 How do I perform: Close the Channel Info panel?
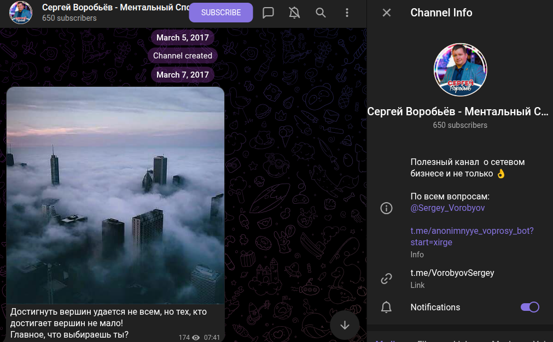(x=387, y=13)
